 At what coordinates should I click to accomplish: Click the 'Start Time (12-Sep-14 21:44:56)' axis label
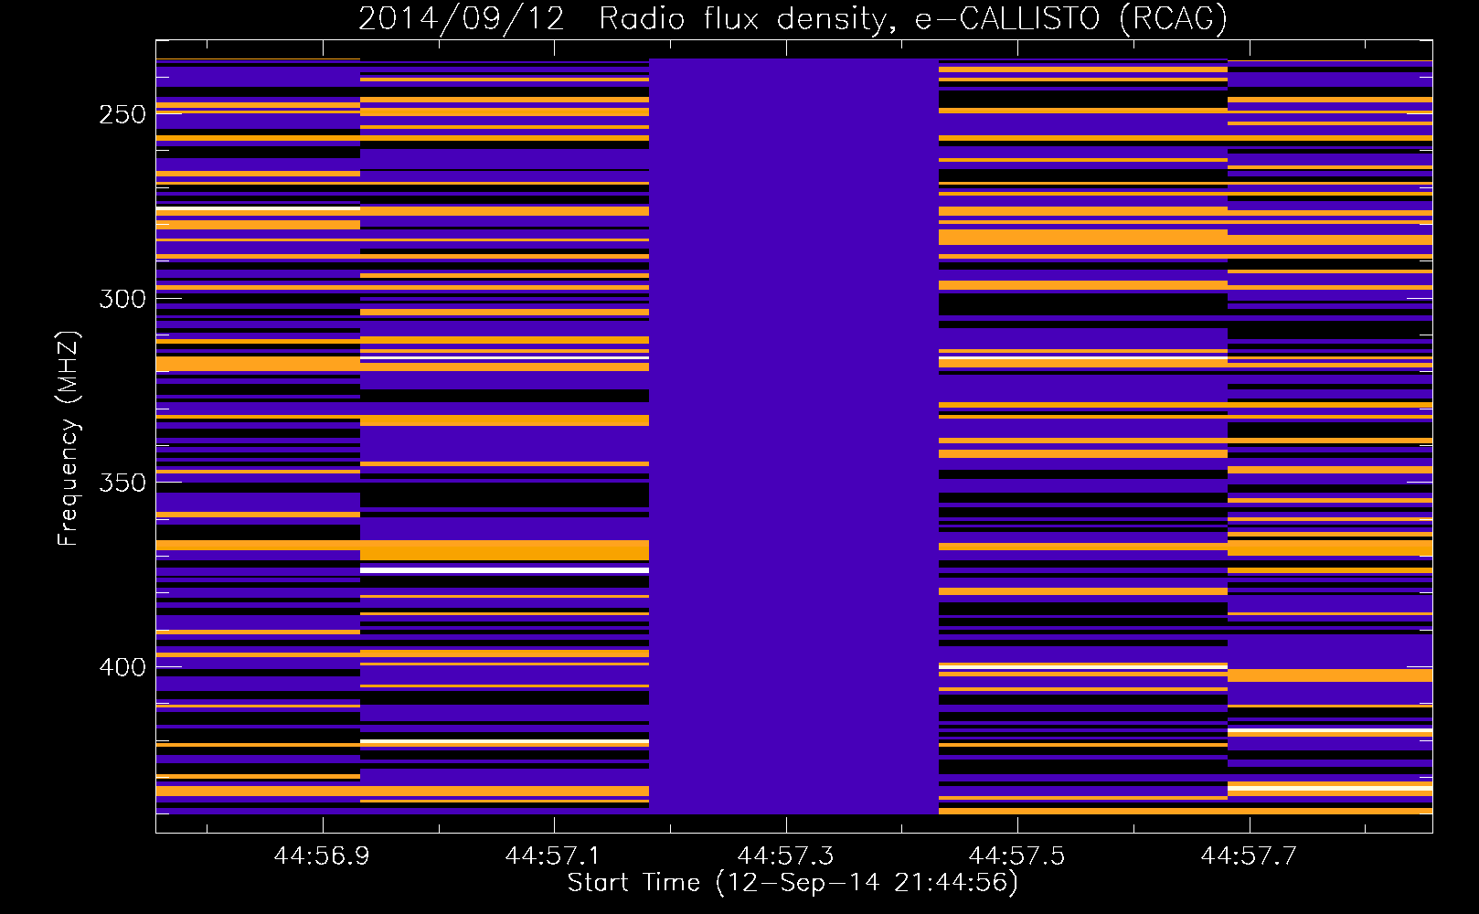coord(793,883)
